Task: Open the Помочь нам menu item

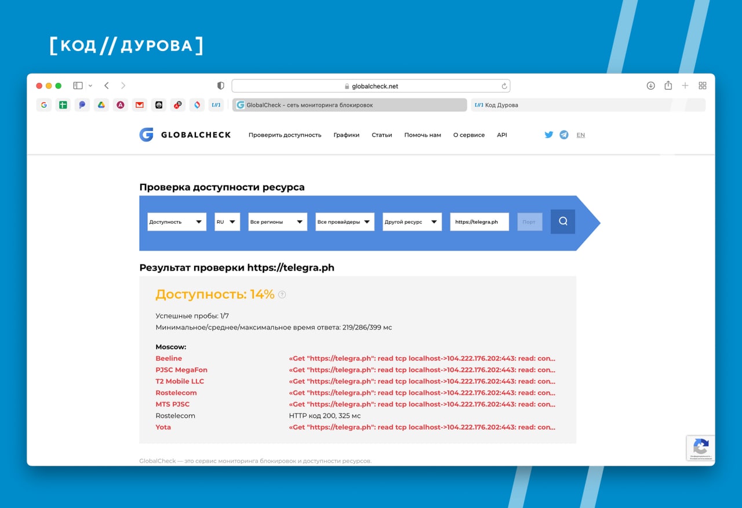Action: click(423, 135)
